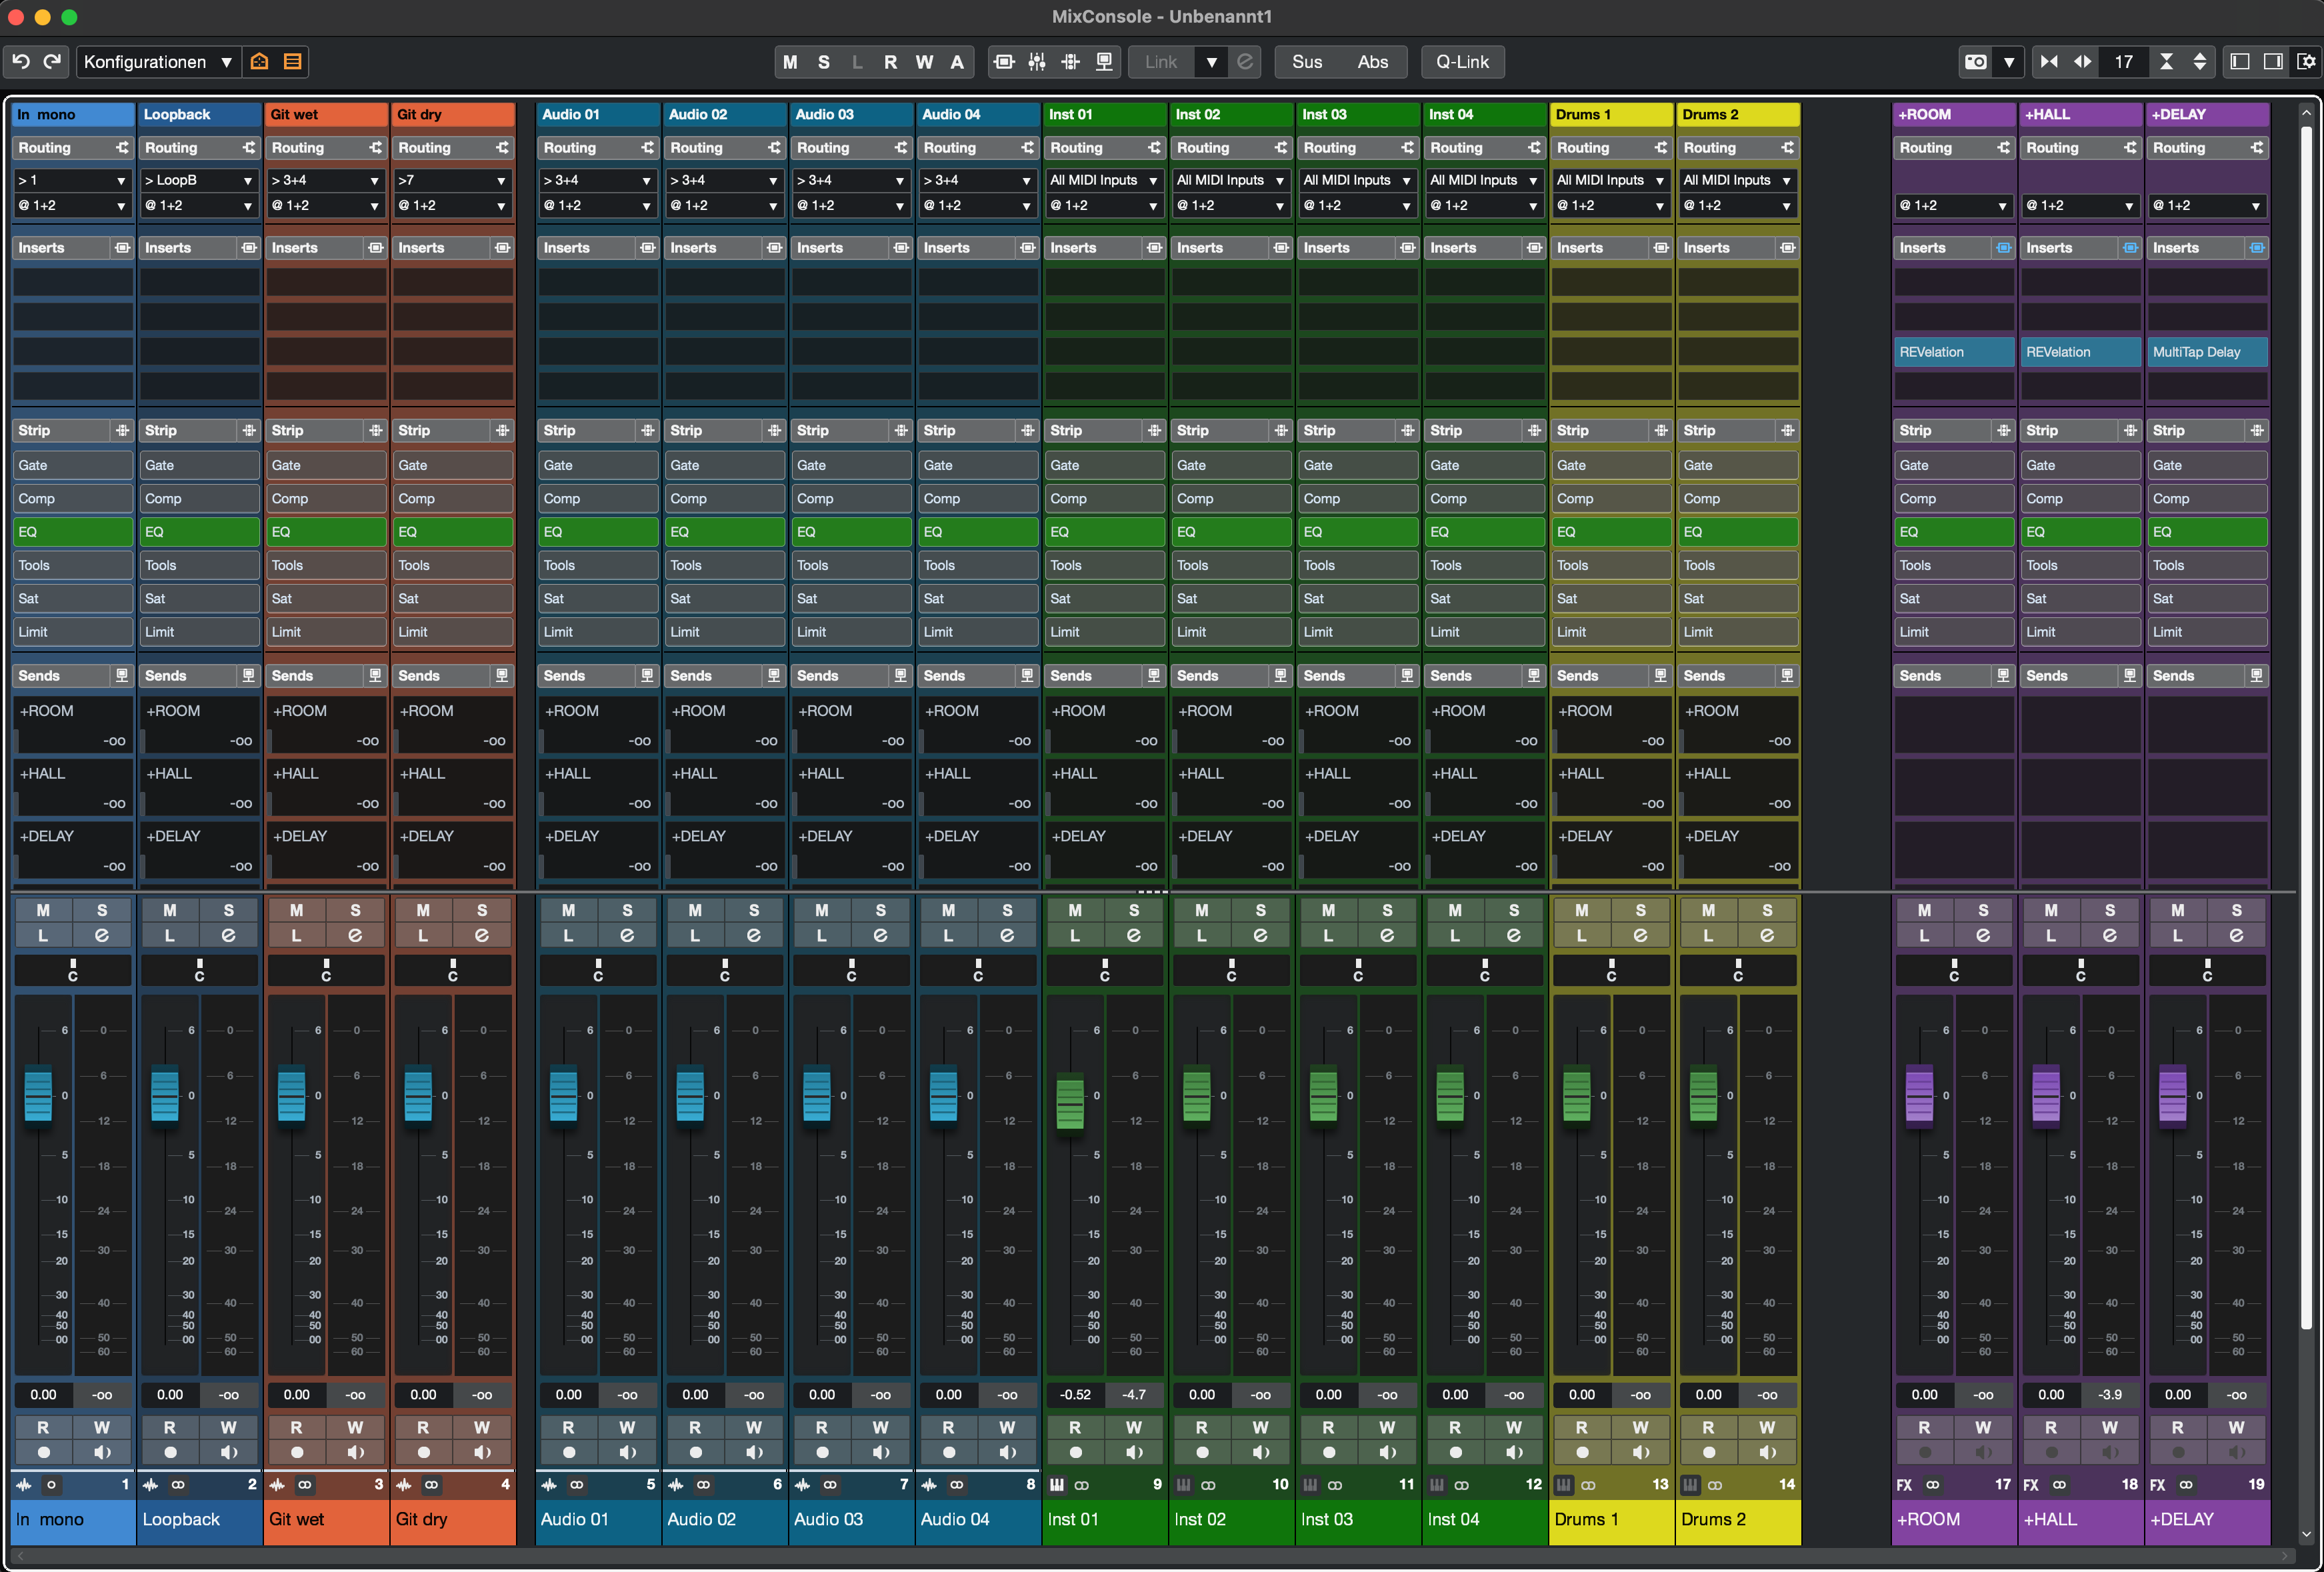The height and width of the screenshot is (1572, 2324).
Task: Click the redo arrow icon in toolbar
Action: 52,62
